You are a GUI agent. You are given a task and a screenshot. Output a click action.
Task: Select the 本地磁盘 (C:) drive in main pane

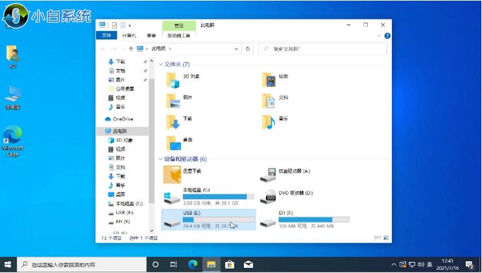click(x=209, y=196)
